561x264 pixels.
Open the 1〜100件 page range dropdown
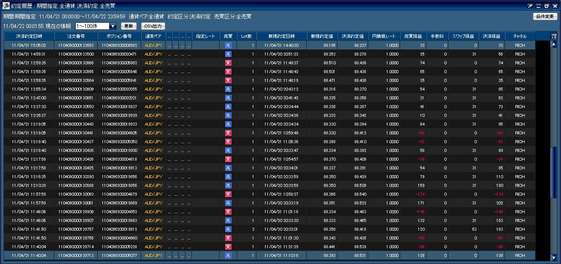96,26
